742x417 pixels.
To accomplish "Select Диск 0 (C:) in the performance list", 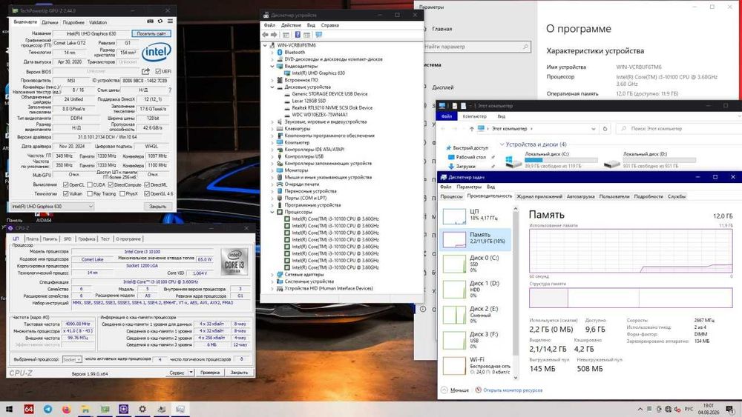I will [476, 264].
